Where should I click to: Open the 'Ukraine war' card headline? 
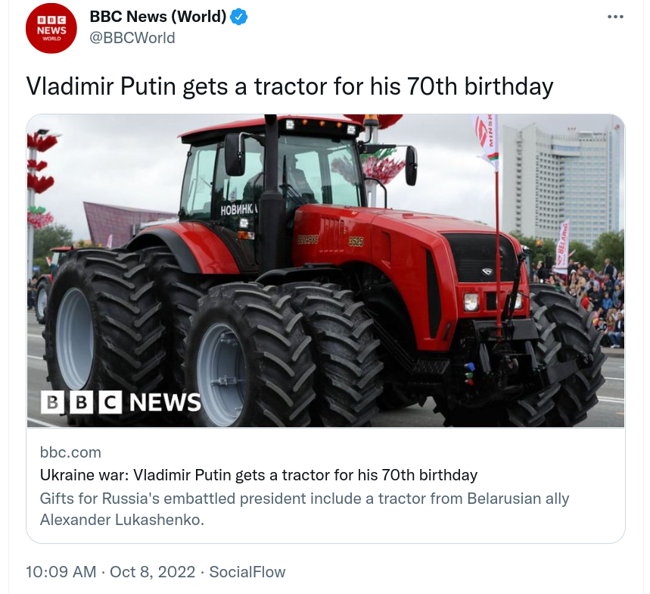click(259, 475)
